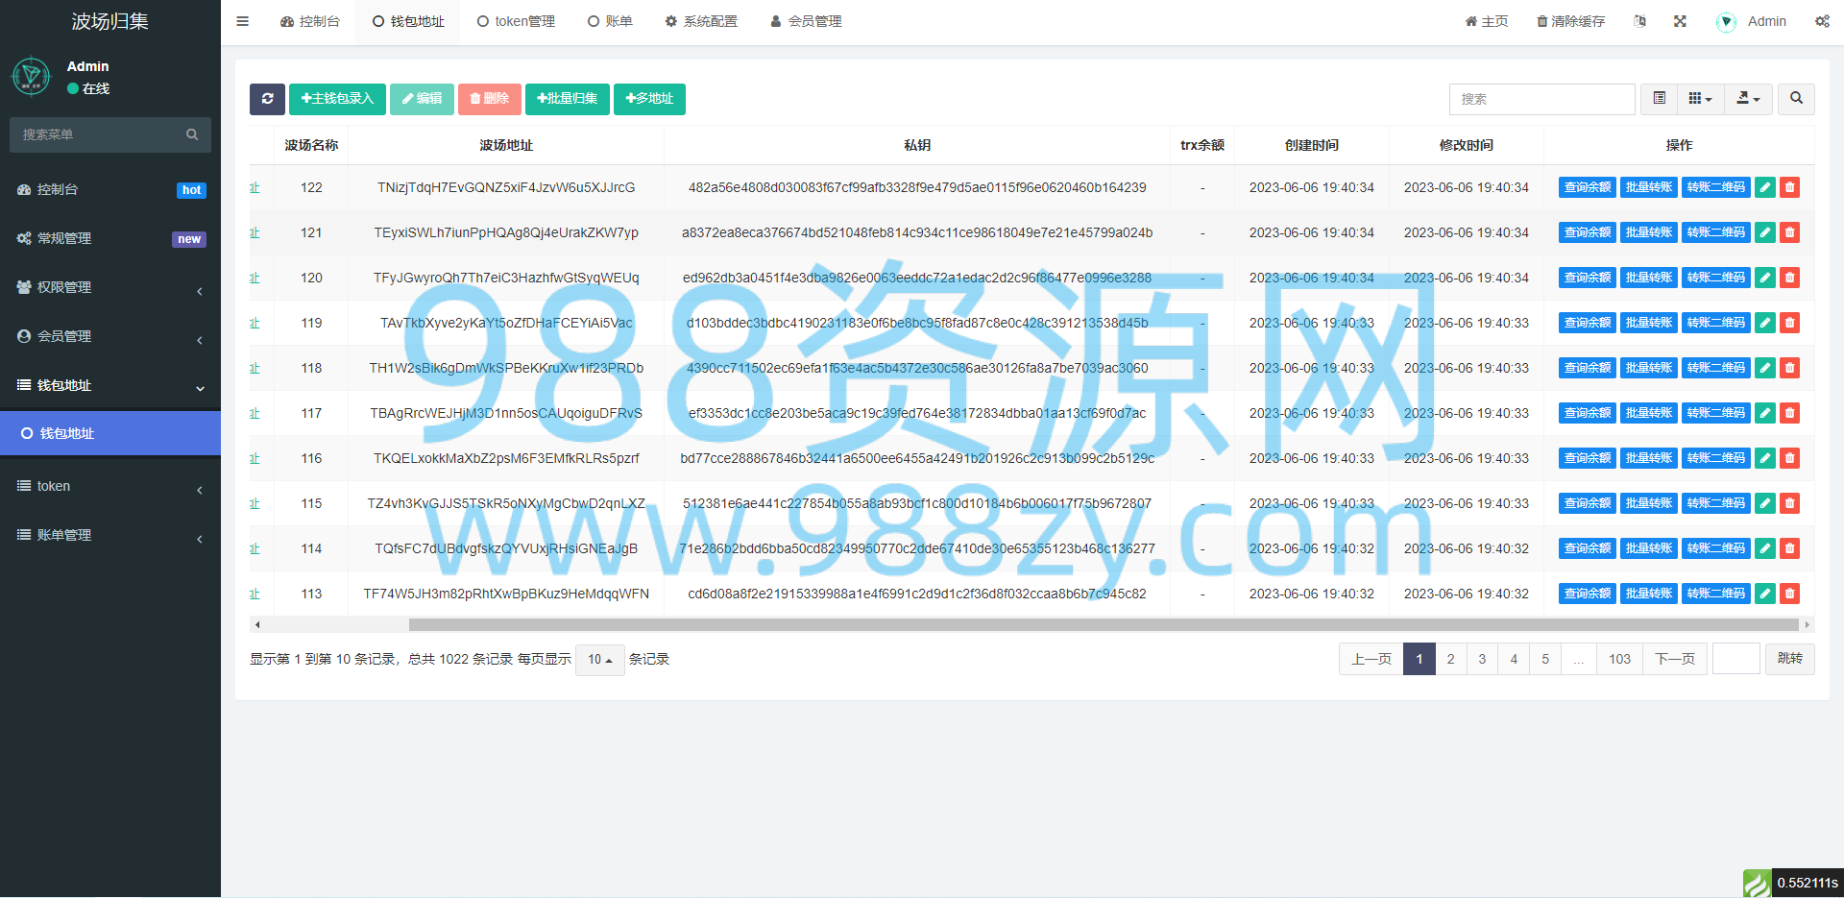
Task: Open the page size 10 dropdown
Action: pos(600,660)
